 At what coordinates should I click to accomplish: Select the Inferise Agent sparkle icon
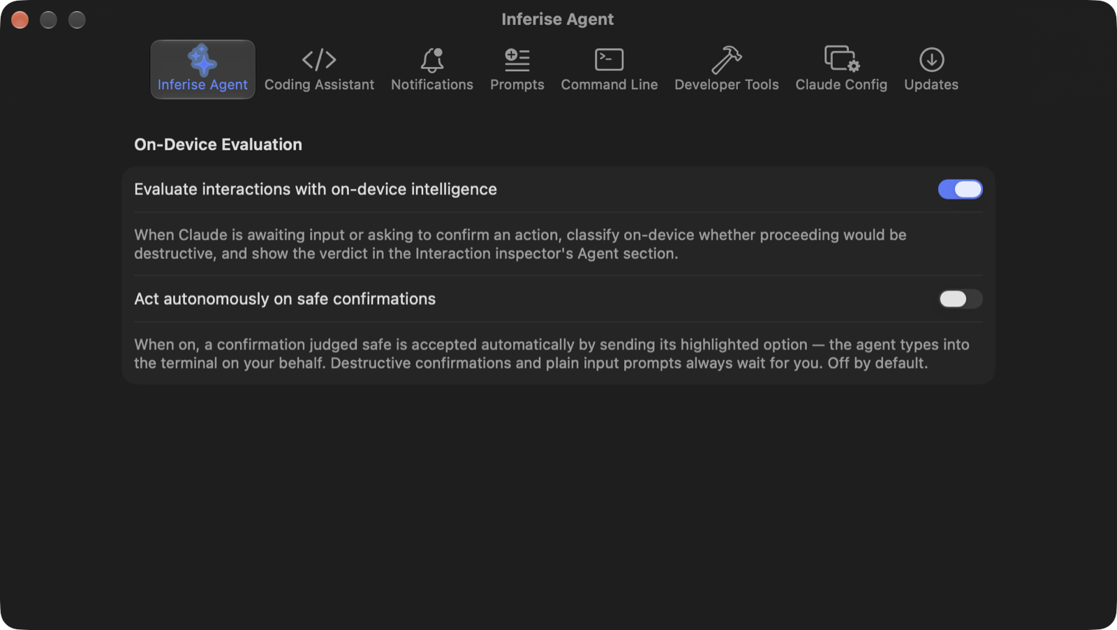pyautogui.click(x=202, y=60)
